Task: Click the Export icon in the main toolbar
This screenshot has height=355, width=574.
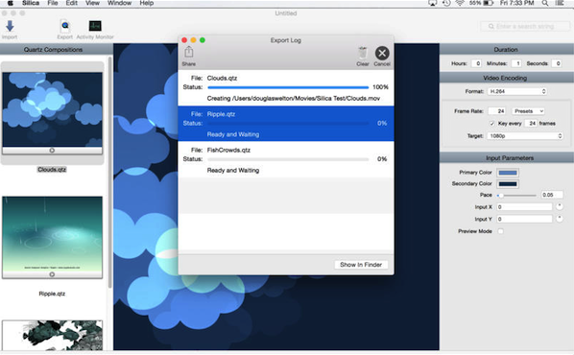Action: pos(65,26)
